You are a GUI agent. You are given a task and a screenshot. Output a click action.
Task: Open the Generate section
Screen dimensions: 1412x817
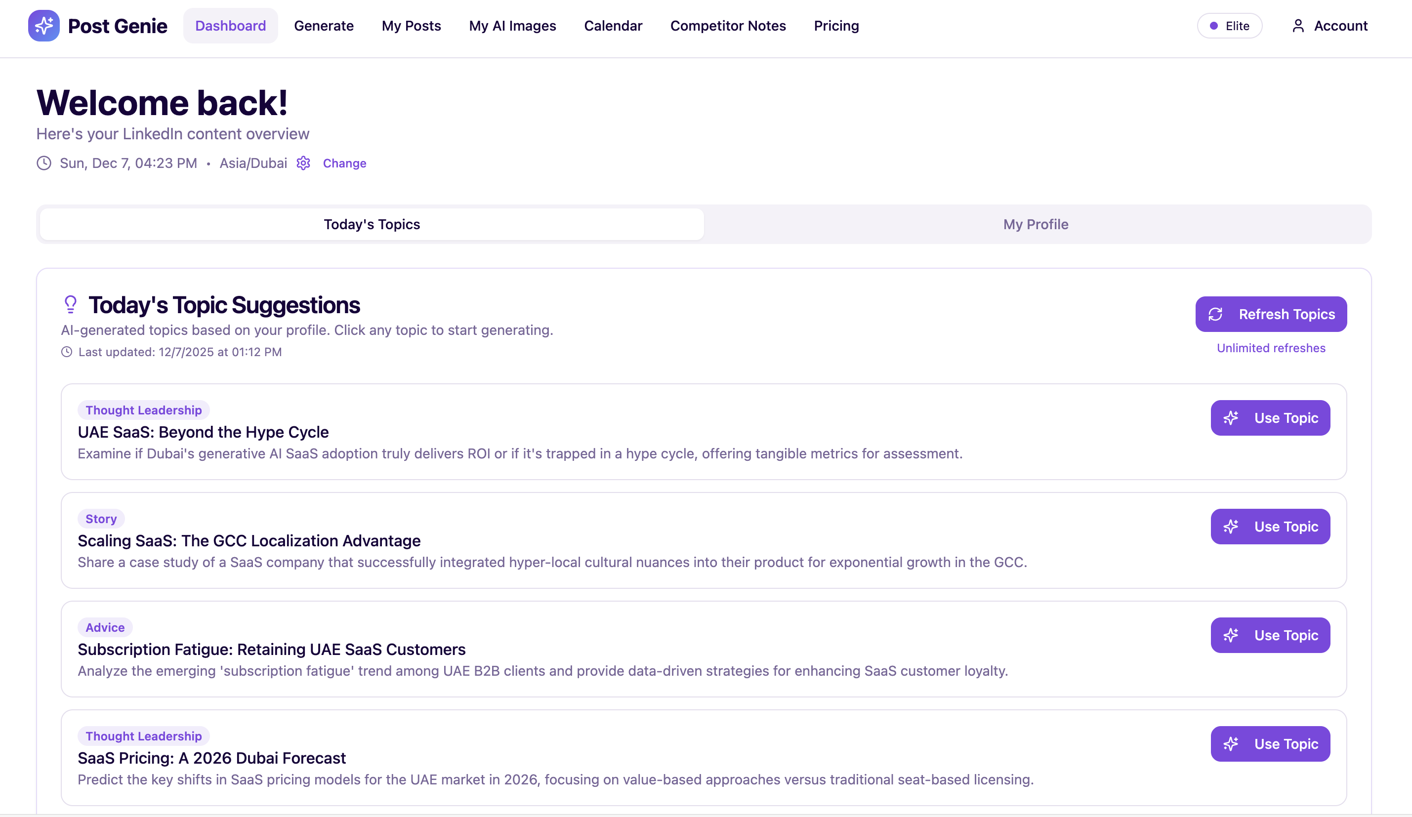324,26
